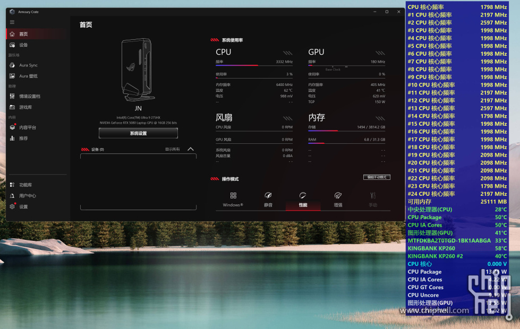Click the 编辑手动模式 button
Screen dimensions: 520x329
pos(377,177)
